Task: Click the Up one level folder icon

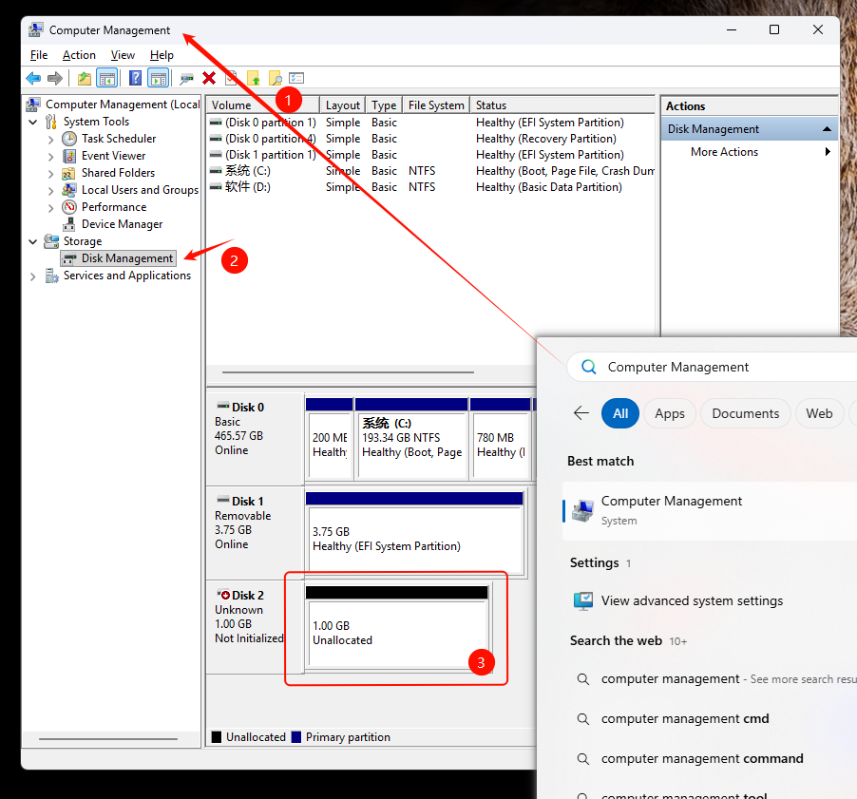Action: (85, 78)
